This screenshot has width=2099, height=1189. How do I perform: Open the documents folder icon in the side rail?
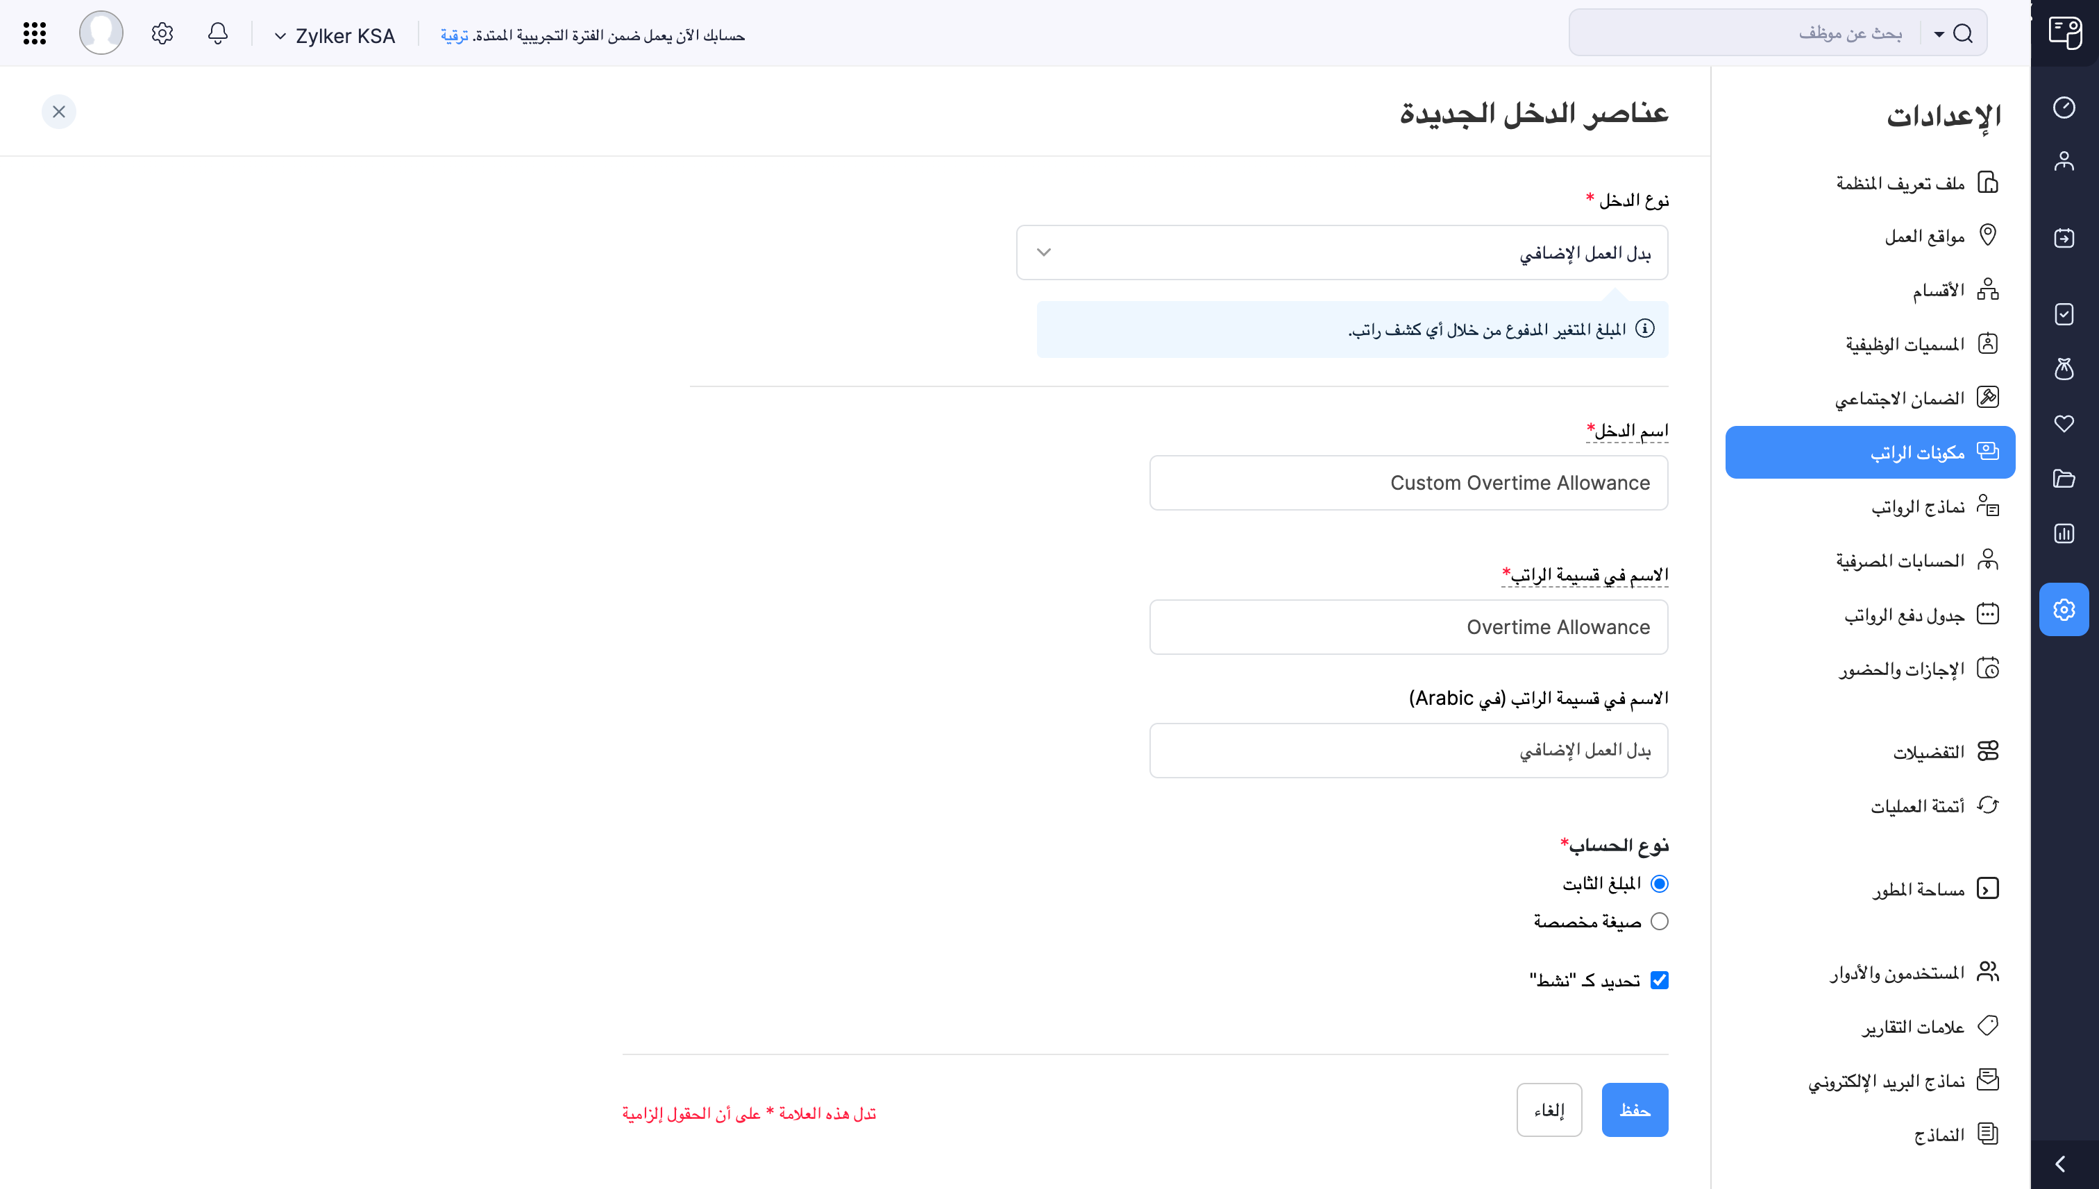tap(2064, 479)
